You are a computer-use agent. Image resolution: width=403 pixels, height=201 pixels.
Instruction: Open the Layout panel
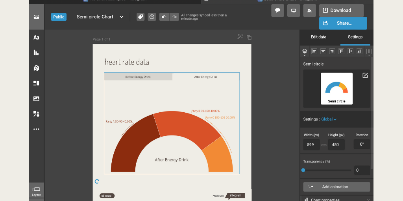[x=36, y=191]
